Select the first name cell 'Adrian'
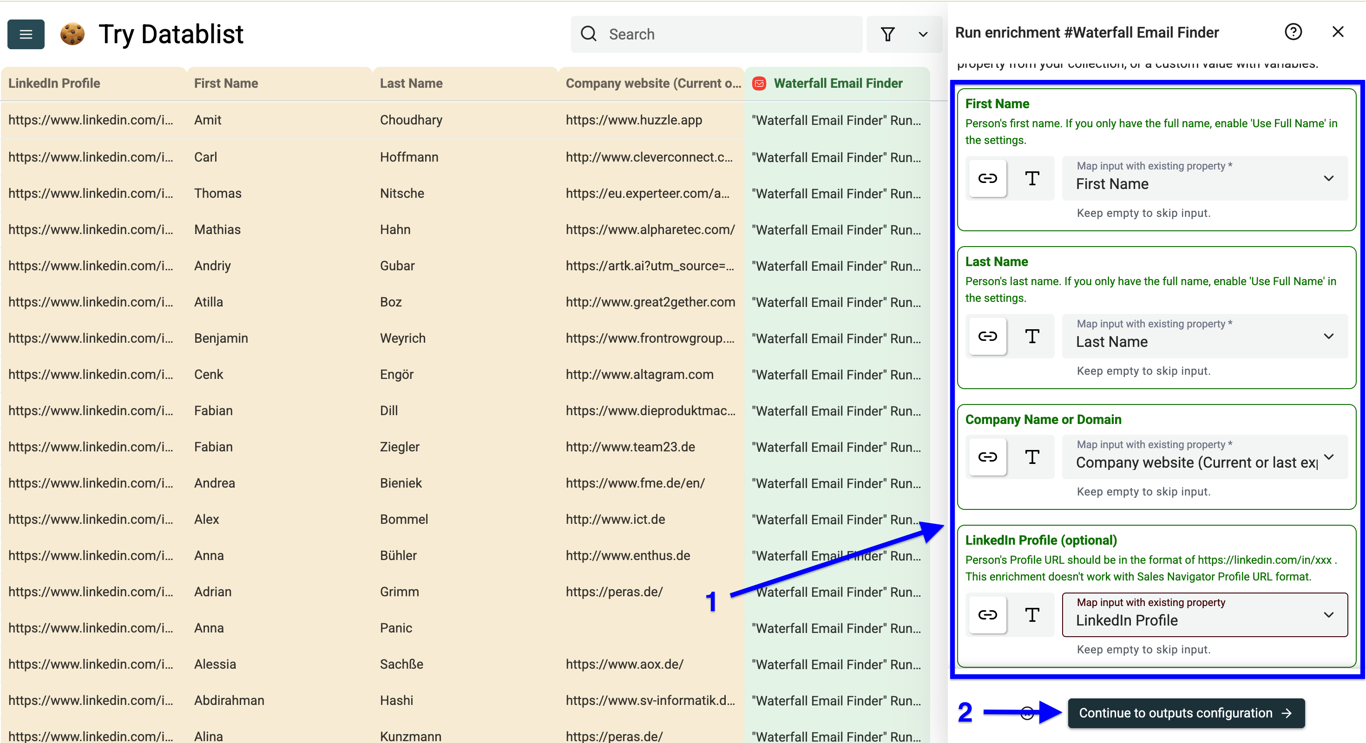 click(x=279, y=592)
